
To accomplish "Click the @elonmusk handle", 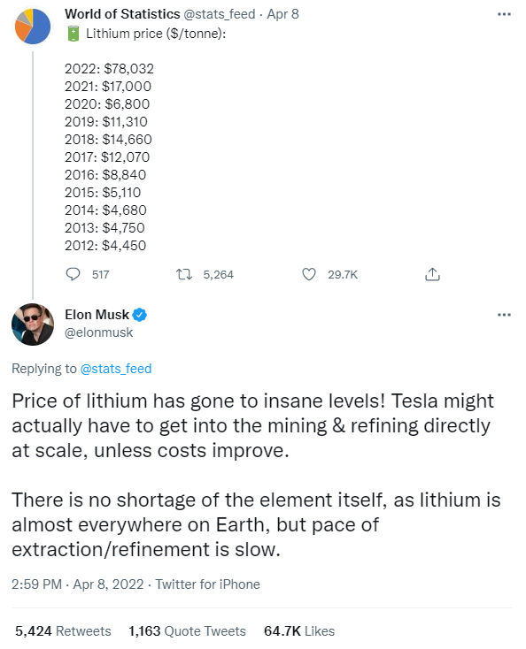I will click(x=98, y=332).
